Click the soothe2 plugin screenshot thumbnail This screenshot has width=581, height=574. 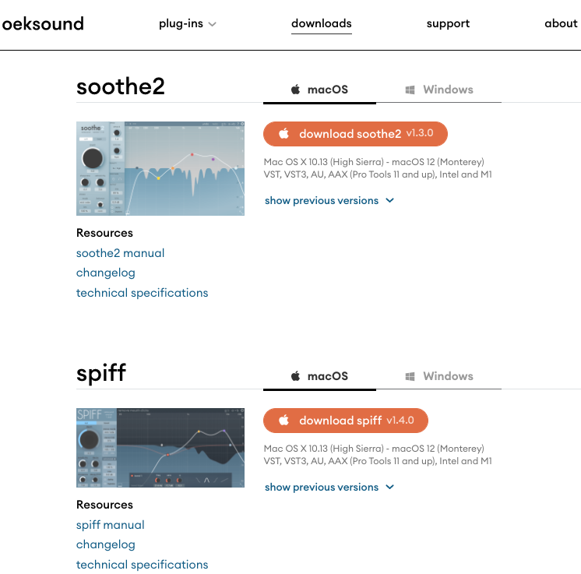click(x=160, y=168)
